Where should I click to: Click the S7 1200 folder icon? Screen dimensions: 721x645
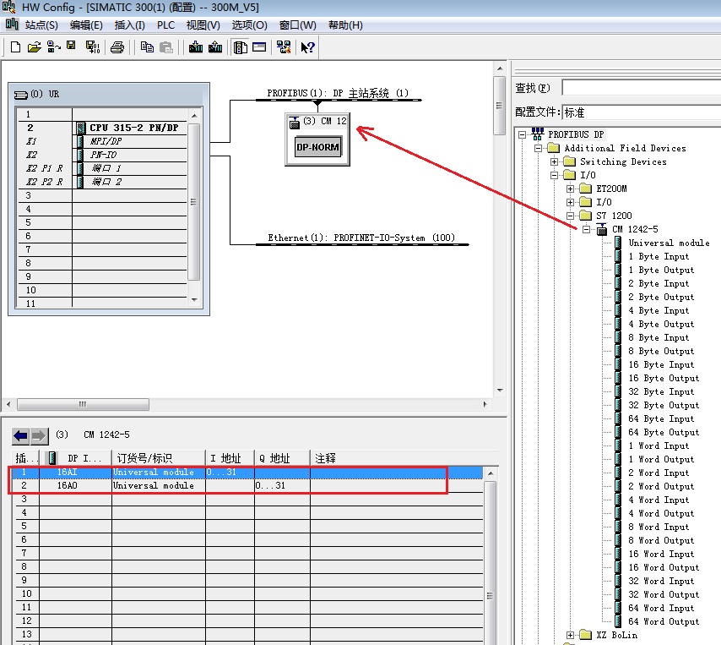point(585,216)
